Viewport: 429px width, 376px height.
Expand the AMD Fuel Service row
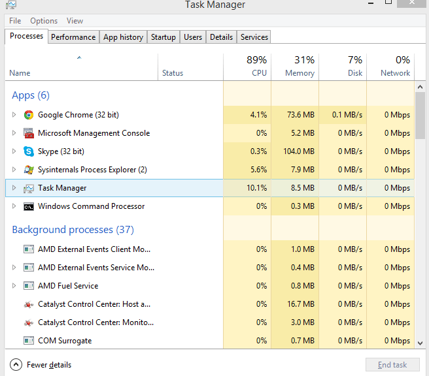pos(14,286)
